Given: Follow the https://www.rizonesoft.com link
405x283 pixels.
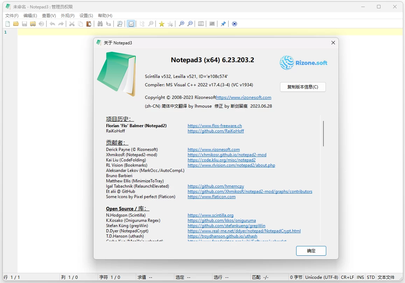Looking at the screenshot, I should coord(214,149).
